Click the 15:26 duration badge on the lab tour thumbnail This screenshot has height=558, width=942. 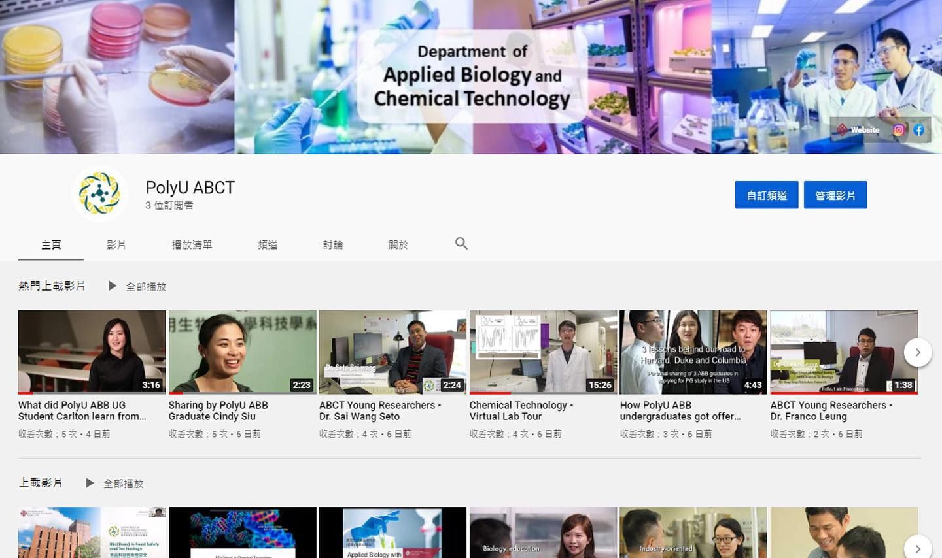(600, 385)
